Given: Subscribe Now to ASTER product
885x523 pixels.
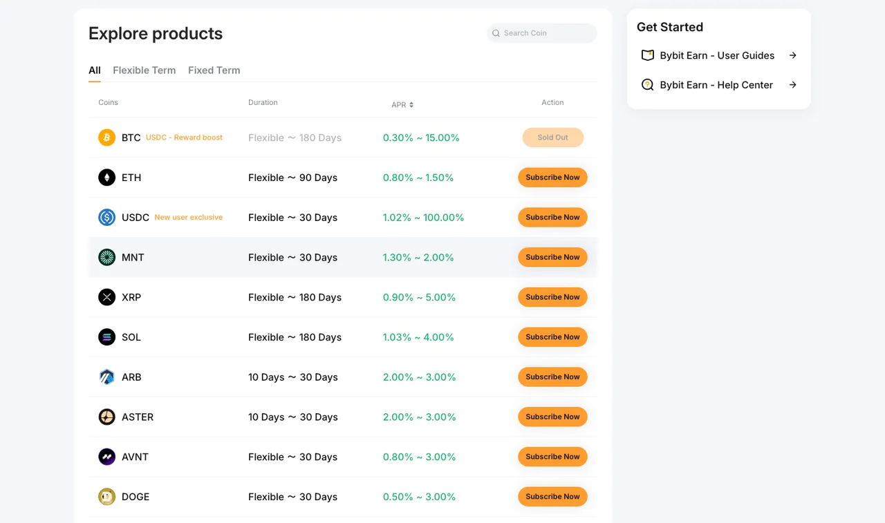Looking at the screenshot, I should coord(553,417).
